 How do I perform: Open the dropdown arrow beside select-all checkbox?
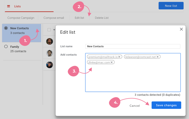click(54, 30)
